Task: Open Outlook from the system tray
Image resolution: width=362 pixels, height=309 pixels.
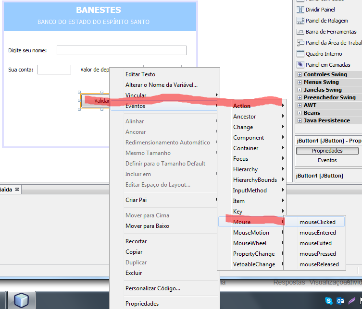Action: coord(340,301)
